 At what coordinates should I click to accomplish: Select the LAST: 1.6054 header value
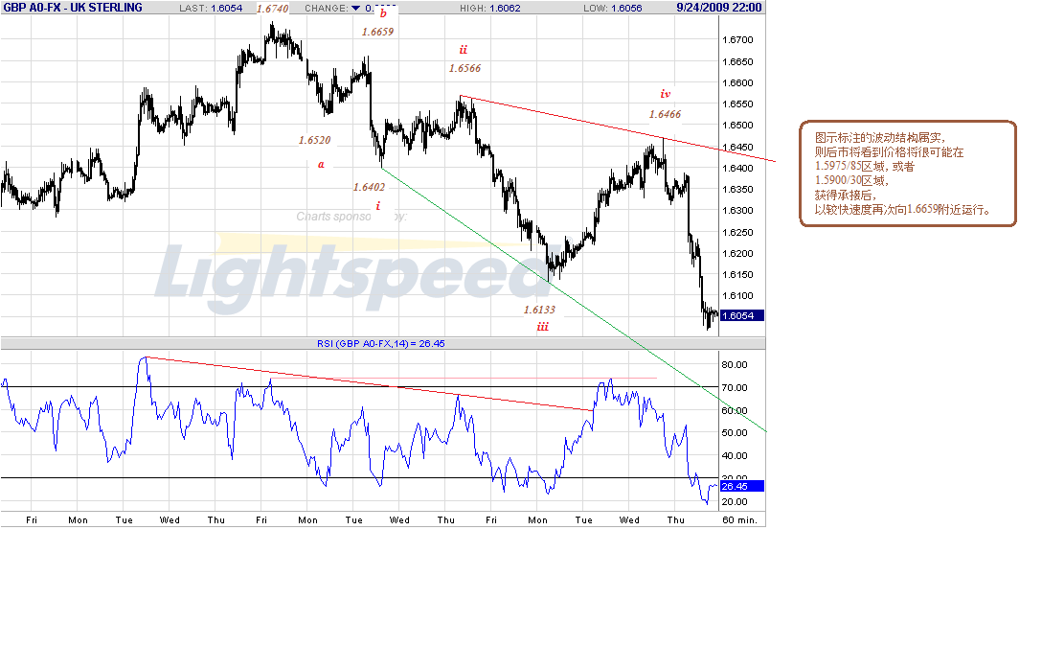211,8
